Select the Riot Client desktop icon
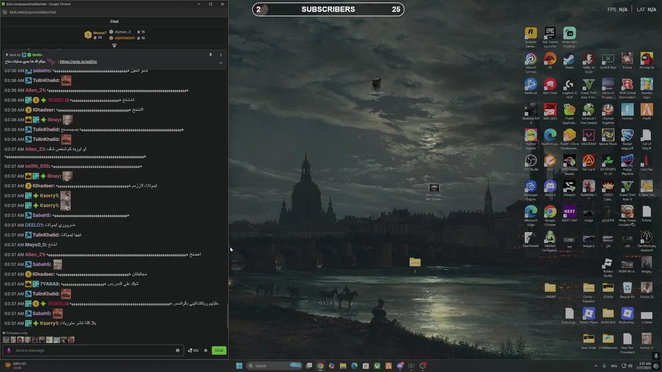Screen dimensions: 662x372 click(550, 86)
